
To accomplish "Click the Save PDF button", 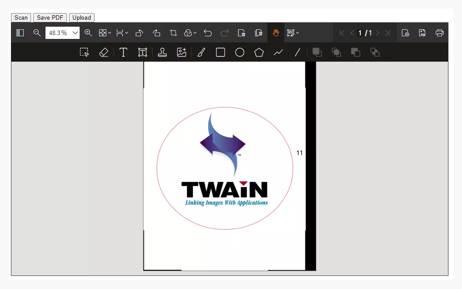I will 50,17.
